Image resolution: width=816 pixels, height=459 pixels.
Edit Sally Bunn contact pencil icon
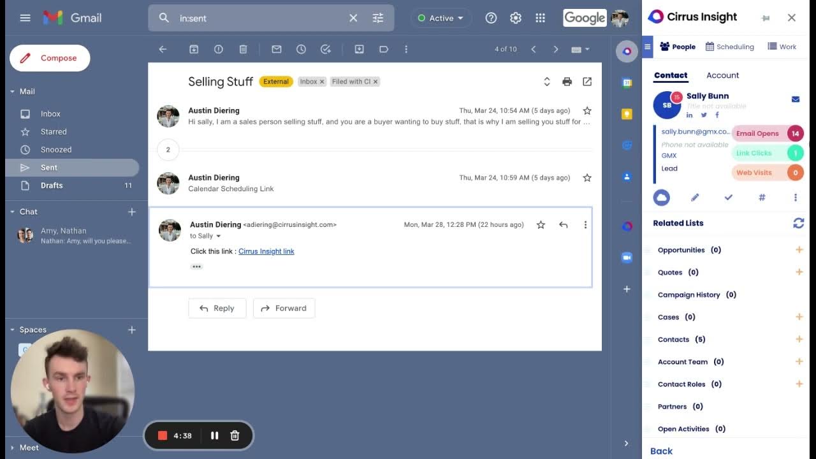point(695,198)
